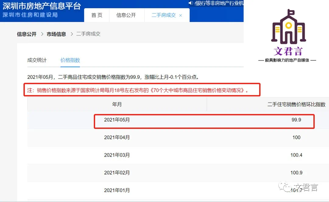Select the 2021年01月 table cell
The width and height of the screenshot is (329, 202).
(117, 190)
